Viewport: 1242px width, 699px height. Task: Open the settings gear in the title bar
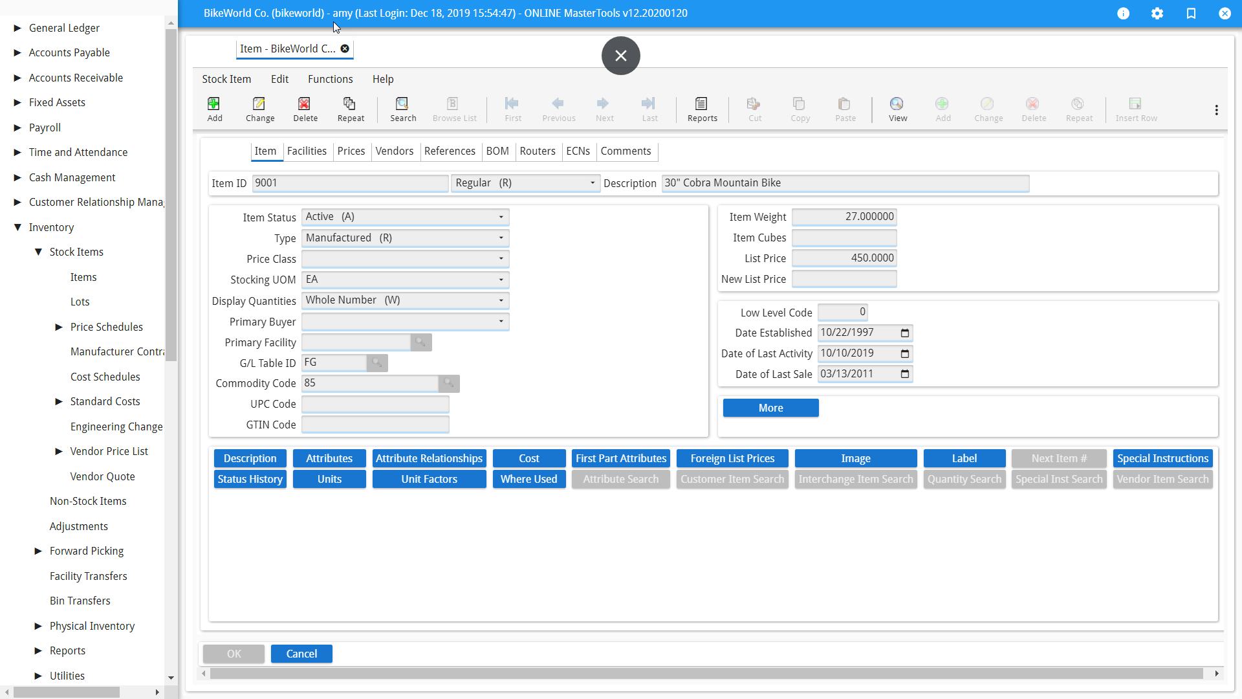pos(1157,13)
